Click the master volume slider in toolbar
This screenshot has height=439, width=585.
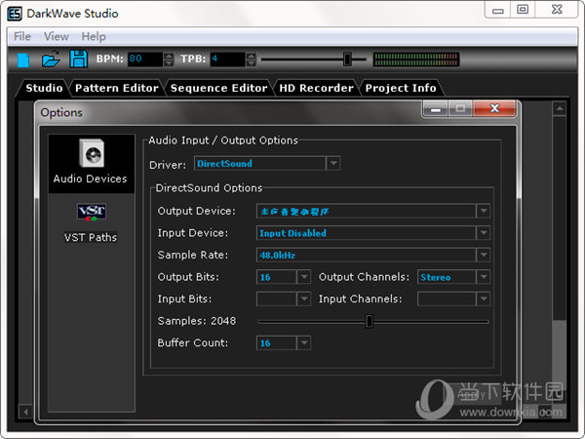(x=347, y=59)
